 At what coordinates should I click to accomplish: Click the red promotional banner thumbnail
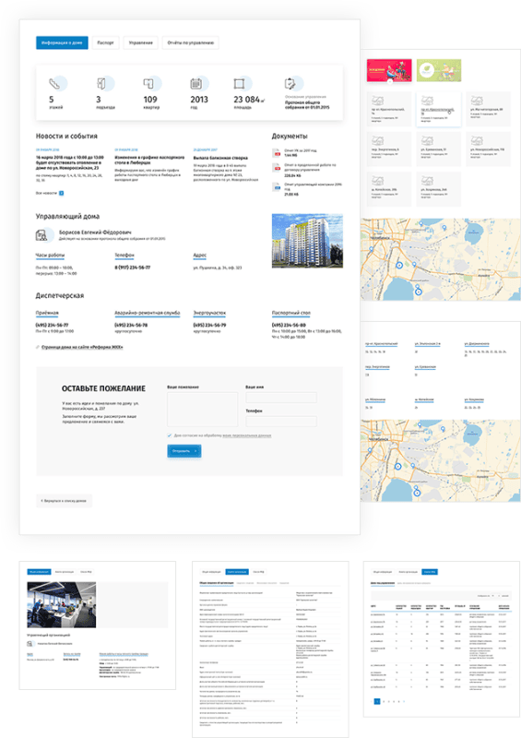(389, 70)
